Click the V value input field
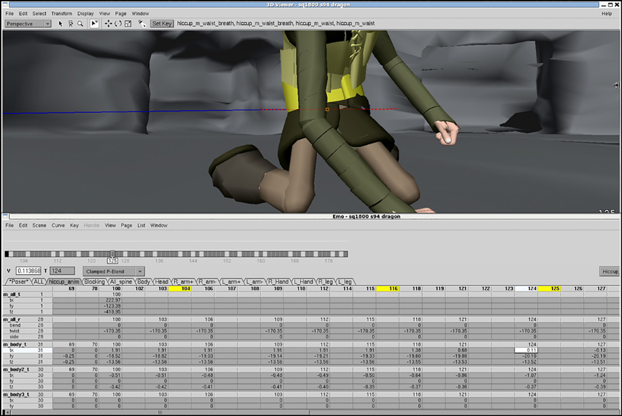Screen dimensions: 622x416 (29, 271)
